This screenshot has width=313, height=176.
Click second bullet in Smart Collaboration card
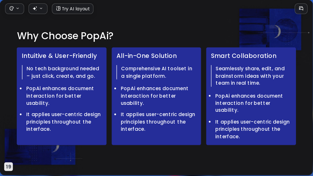252,129
